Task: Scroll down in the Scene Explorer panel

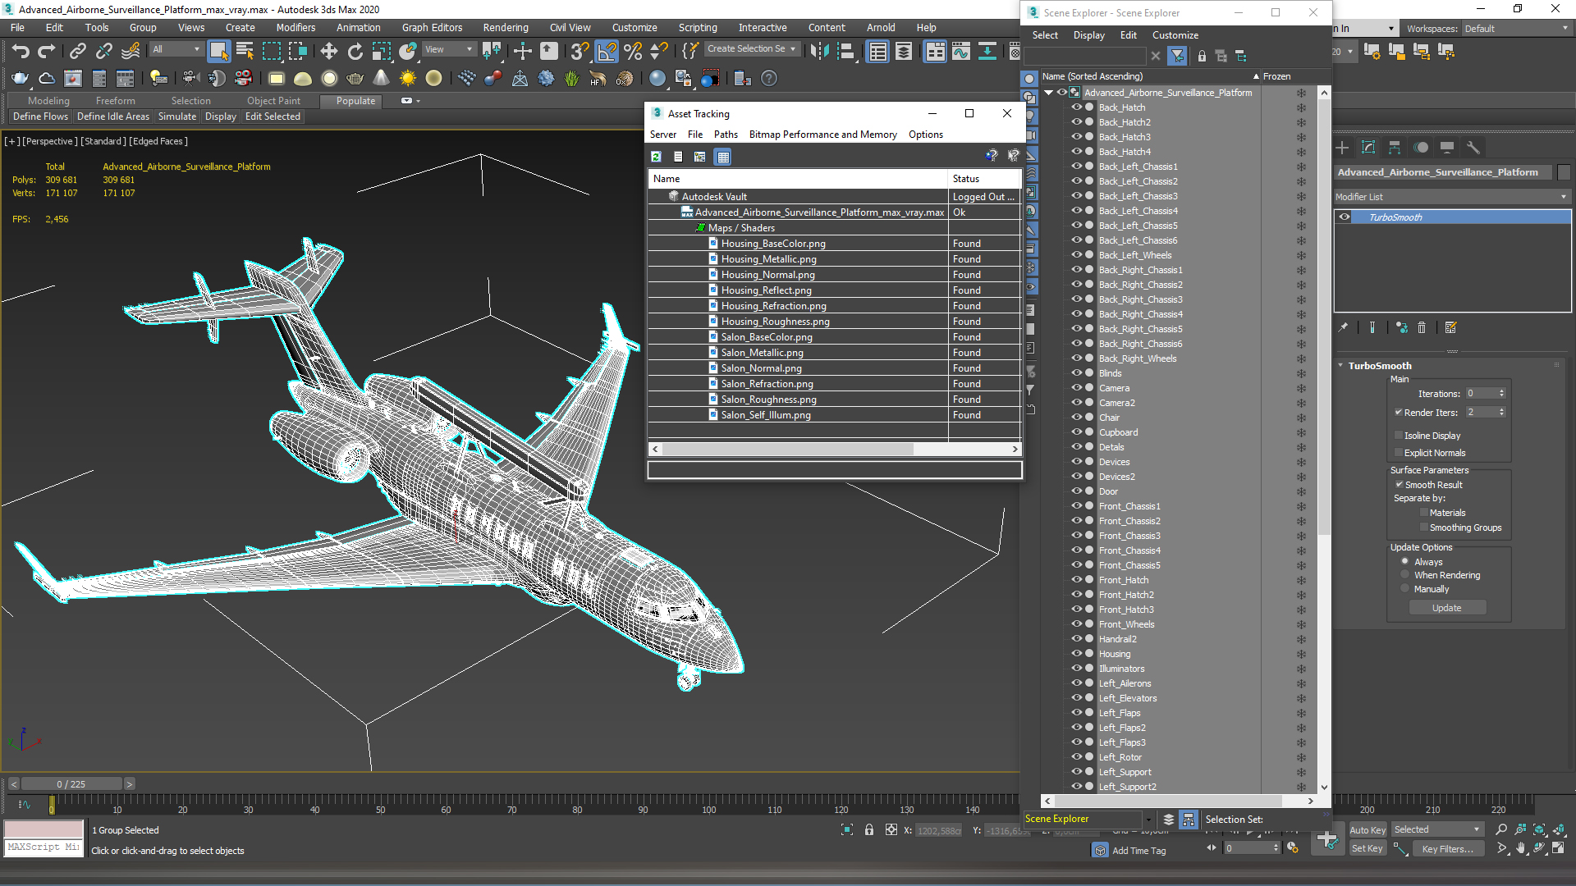Action: pyautogui.click(x=1322, y=788)
